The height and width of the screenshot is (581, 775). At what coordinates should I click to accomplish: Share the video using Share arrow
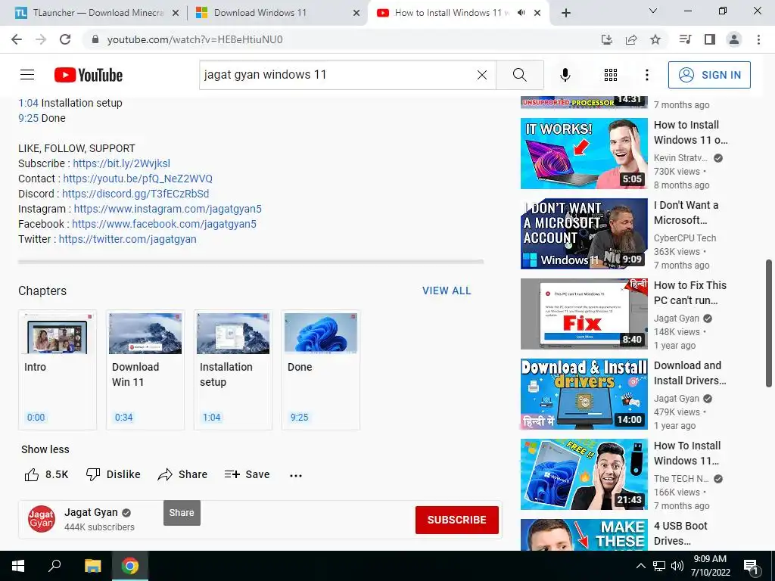[182, 475]
